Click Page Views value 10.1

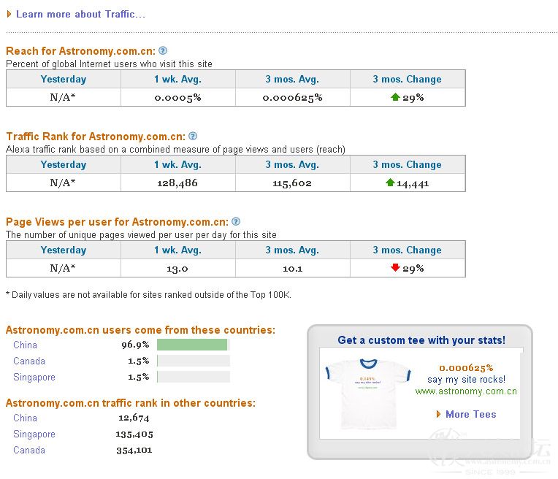tap(293, 268)
